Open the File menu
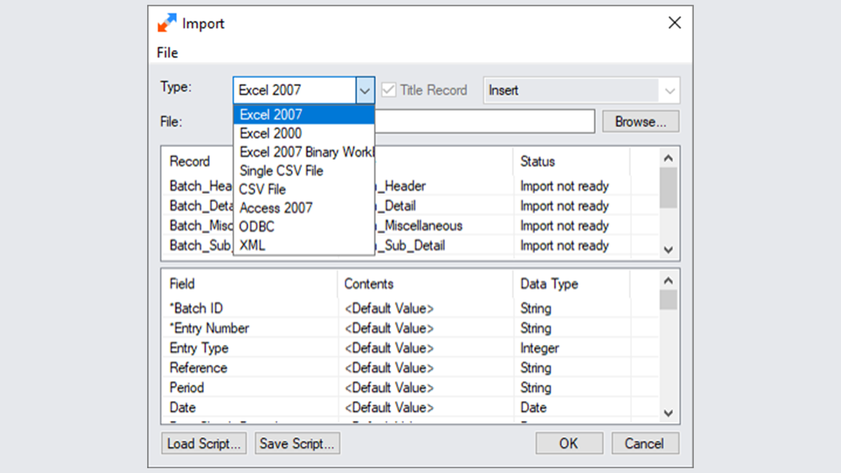The width and height of the screenshot is (841, 473). [167, 53]
